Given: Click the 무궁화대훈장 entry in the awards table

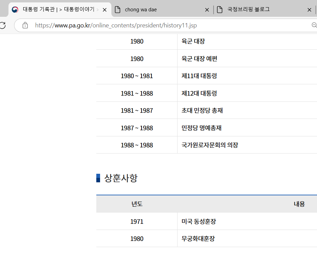Looking at the screenshot, I should [199, 239].
